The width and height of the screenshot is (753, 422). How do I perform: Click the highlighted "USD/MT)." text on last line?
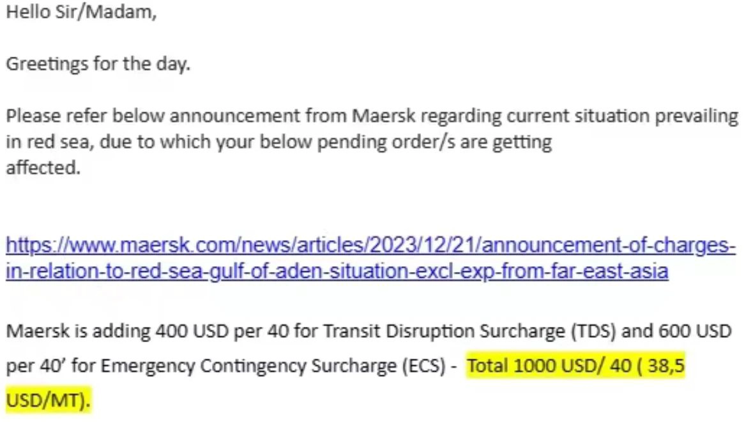point(47,400)
